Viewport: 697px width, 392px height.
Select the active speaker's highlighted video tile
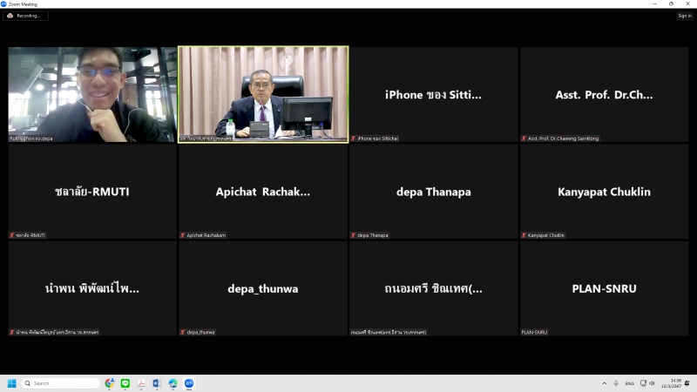(x=263, y=94)
